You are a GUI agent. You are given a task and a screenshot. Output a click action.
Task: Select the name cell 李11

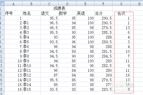point(31,70)
